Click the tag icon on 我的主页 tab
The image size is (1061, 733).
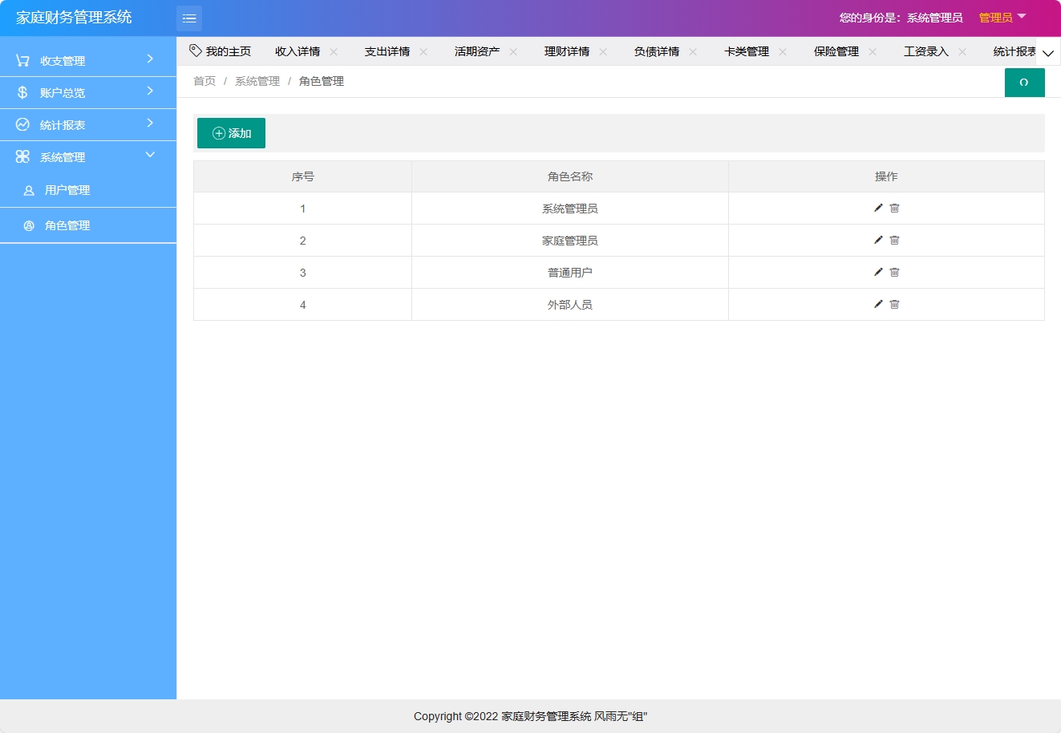coord(195,50)
